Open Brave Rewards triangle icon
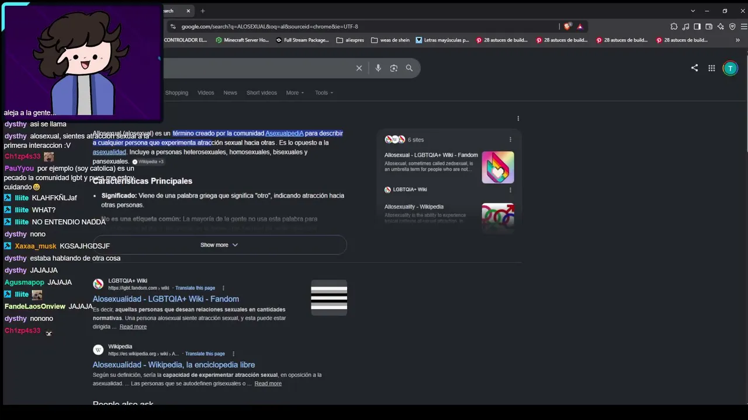Viewport: 748px width, 420px height. coord(580,26)
